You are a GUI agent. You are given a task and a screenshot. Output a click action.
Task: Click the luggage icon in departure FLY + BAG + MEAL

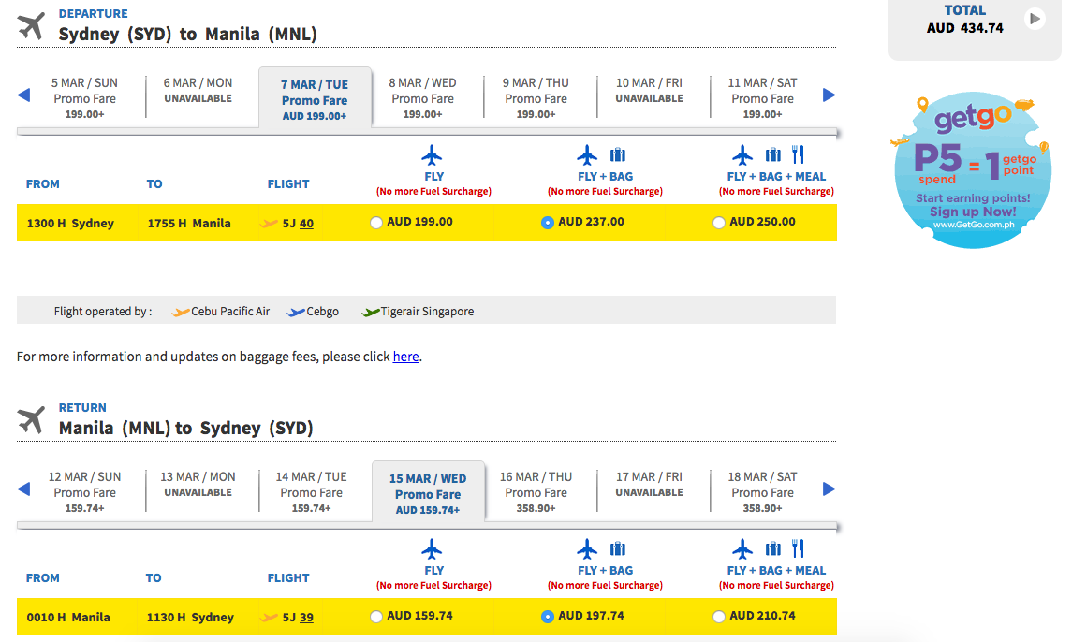click(773, 155)
